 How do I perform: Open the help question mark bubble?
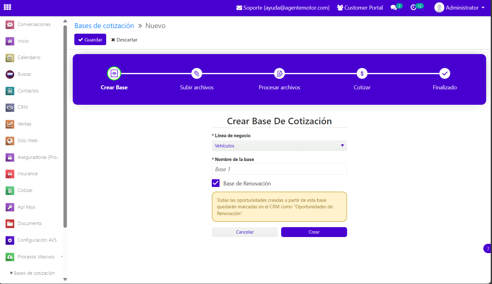tap(488, 248)
